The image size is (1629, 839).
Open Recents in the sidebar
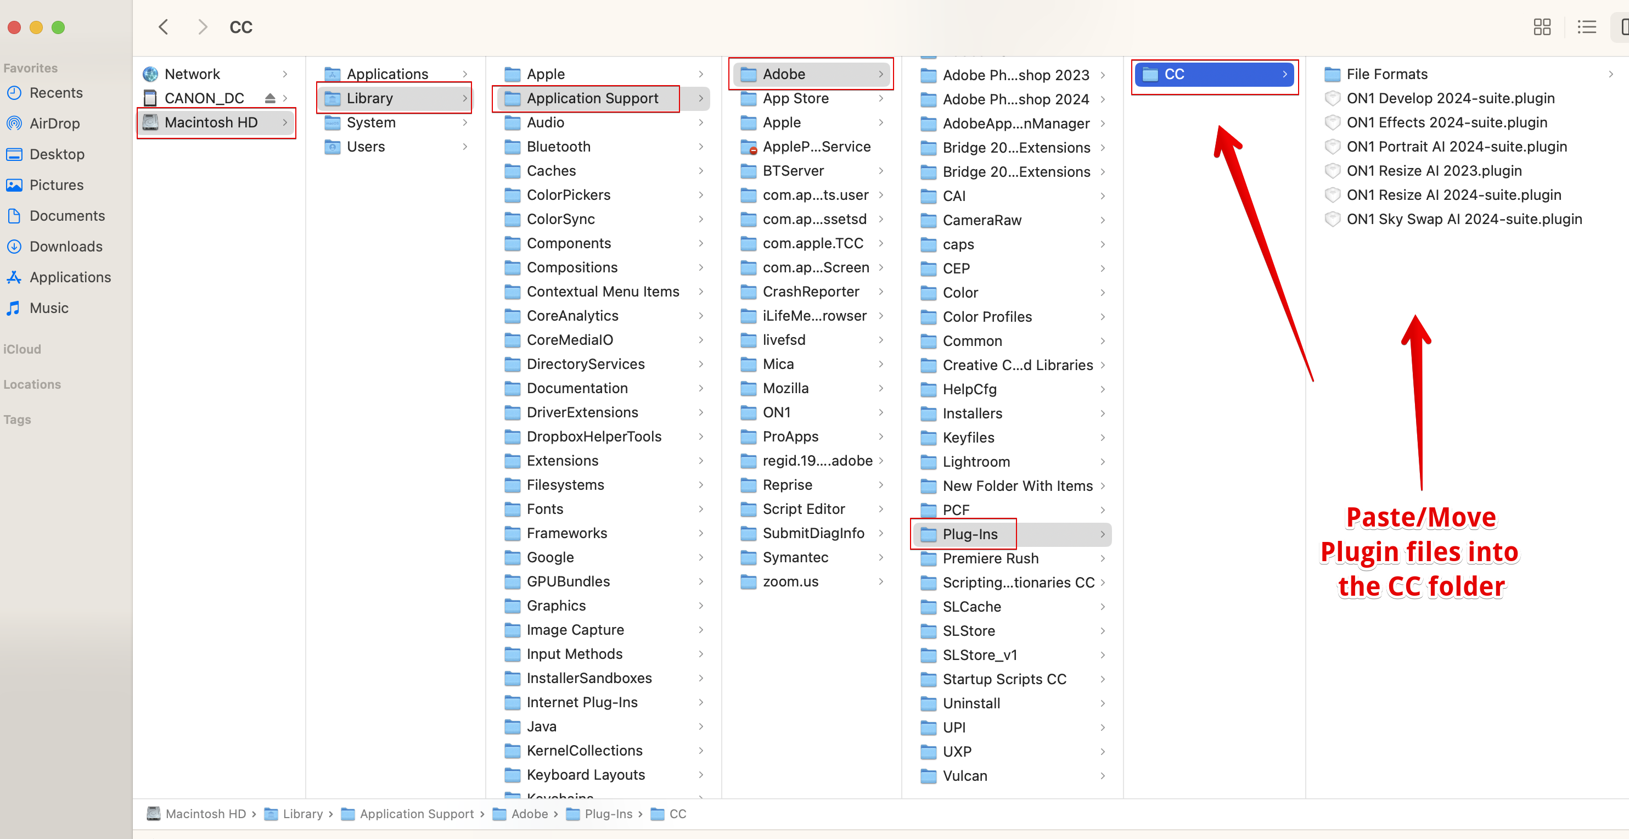tap(55, 92)
